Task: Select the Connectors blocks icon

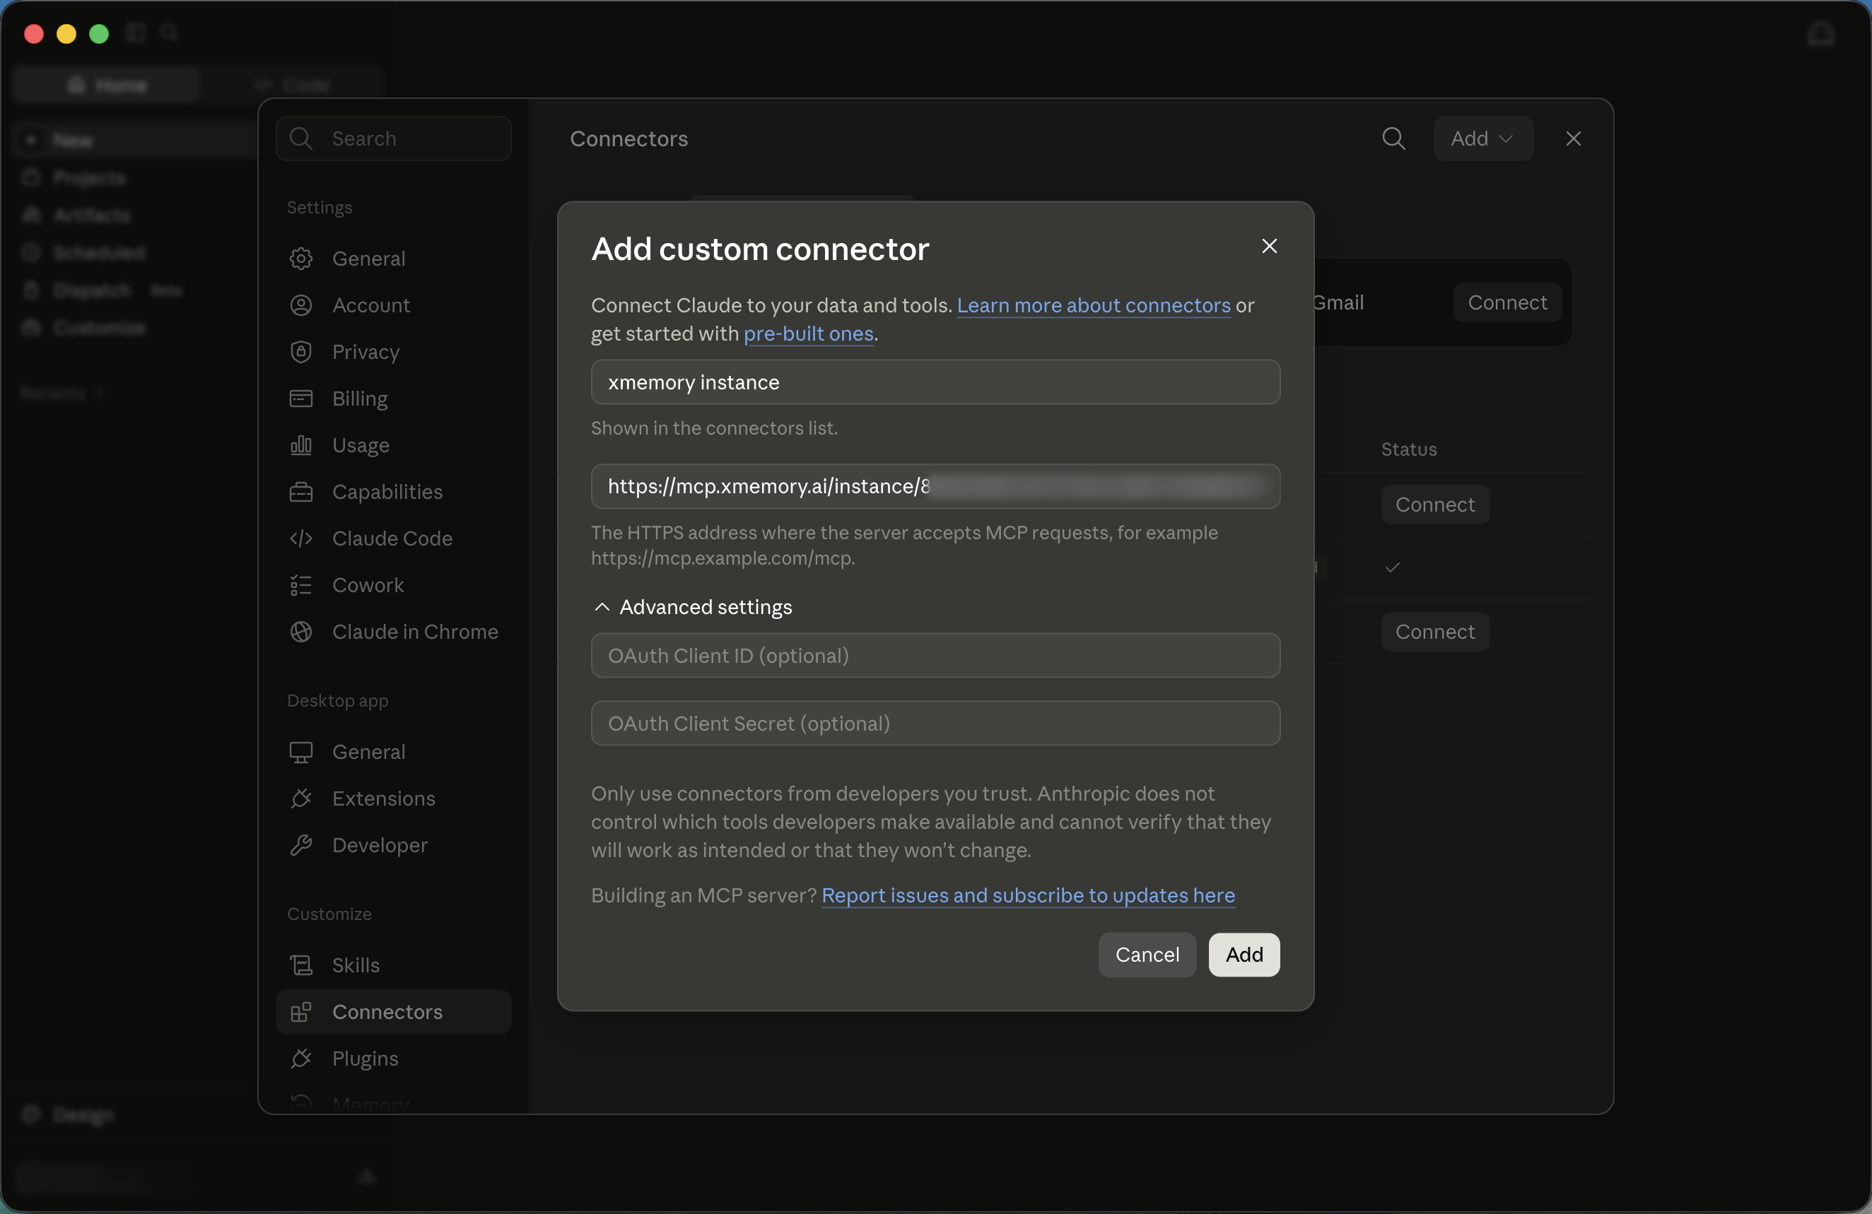Action: coord(300,1012)
